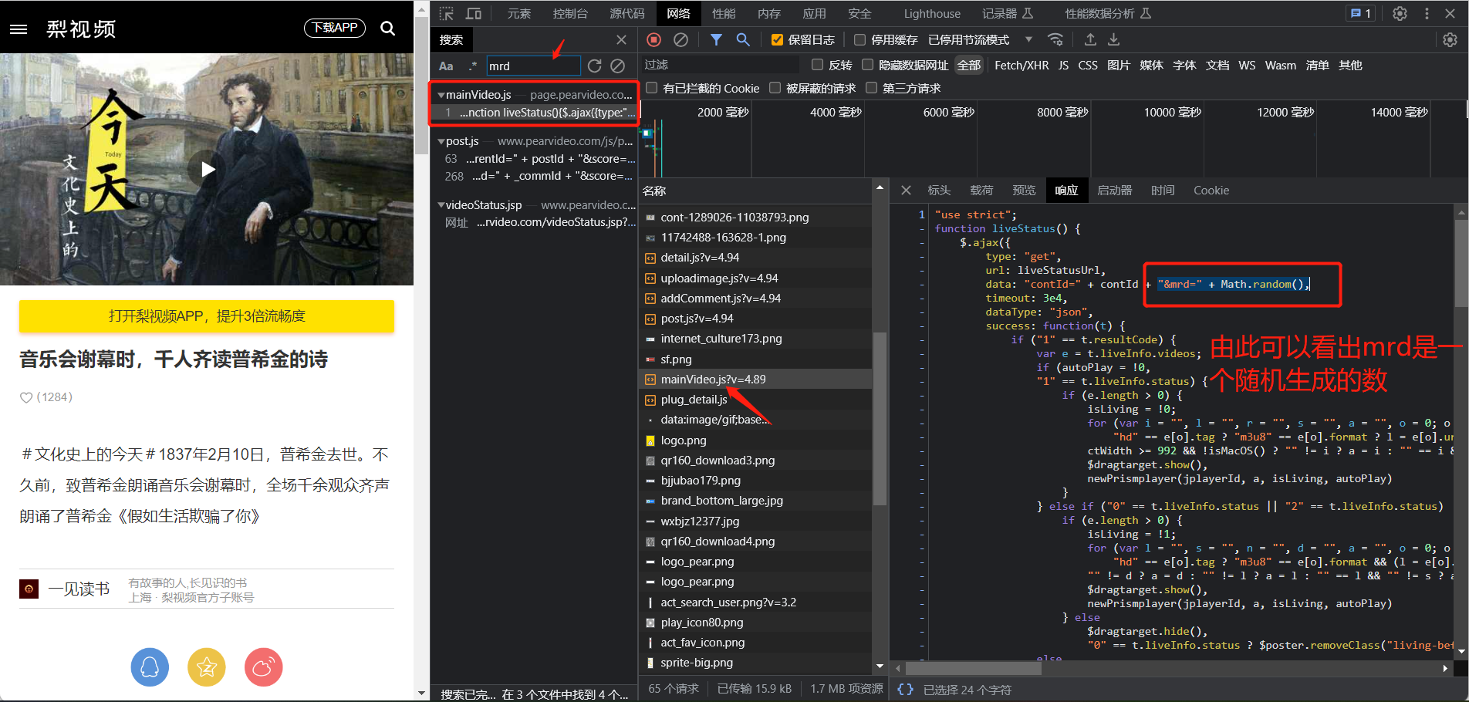Open the issues counter badge showing 1
This screenshot has height=702, width=1469.
pos(1360,14)
